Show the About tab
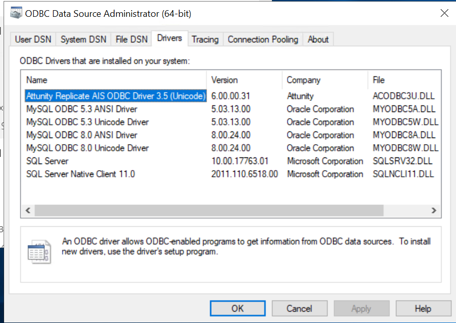Screen dimensions: 456x323 [x=318, y=39]
